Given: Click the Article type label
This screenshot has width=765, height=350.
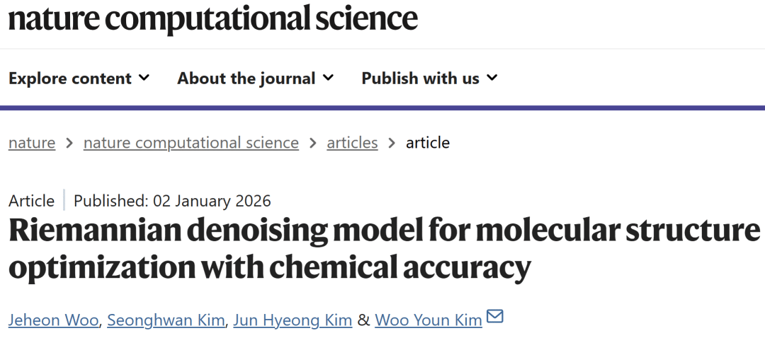Looking at the screenshot, I should (x=31, y=201).
